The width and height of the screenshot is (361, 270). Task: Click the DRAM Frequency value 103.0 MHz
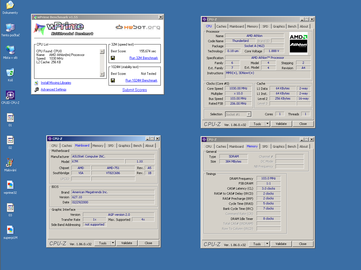pos(268,178)
